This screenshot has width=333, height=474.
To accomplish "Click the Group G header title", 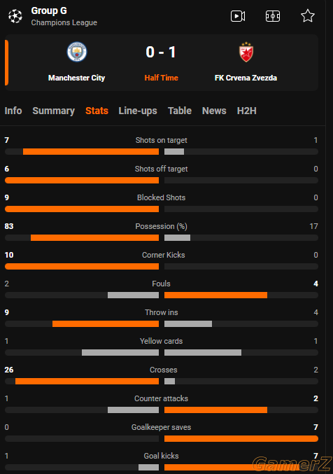I will [x=49, y=11].
